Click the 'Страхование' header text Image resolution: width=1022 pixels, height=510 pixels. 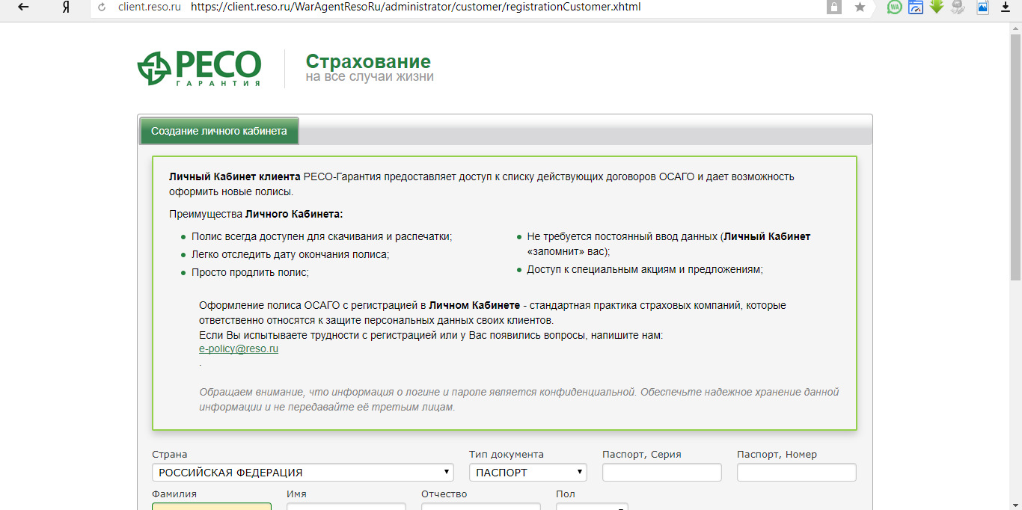pyautogui.click(x=368, y=61)
